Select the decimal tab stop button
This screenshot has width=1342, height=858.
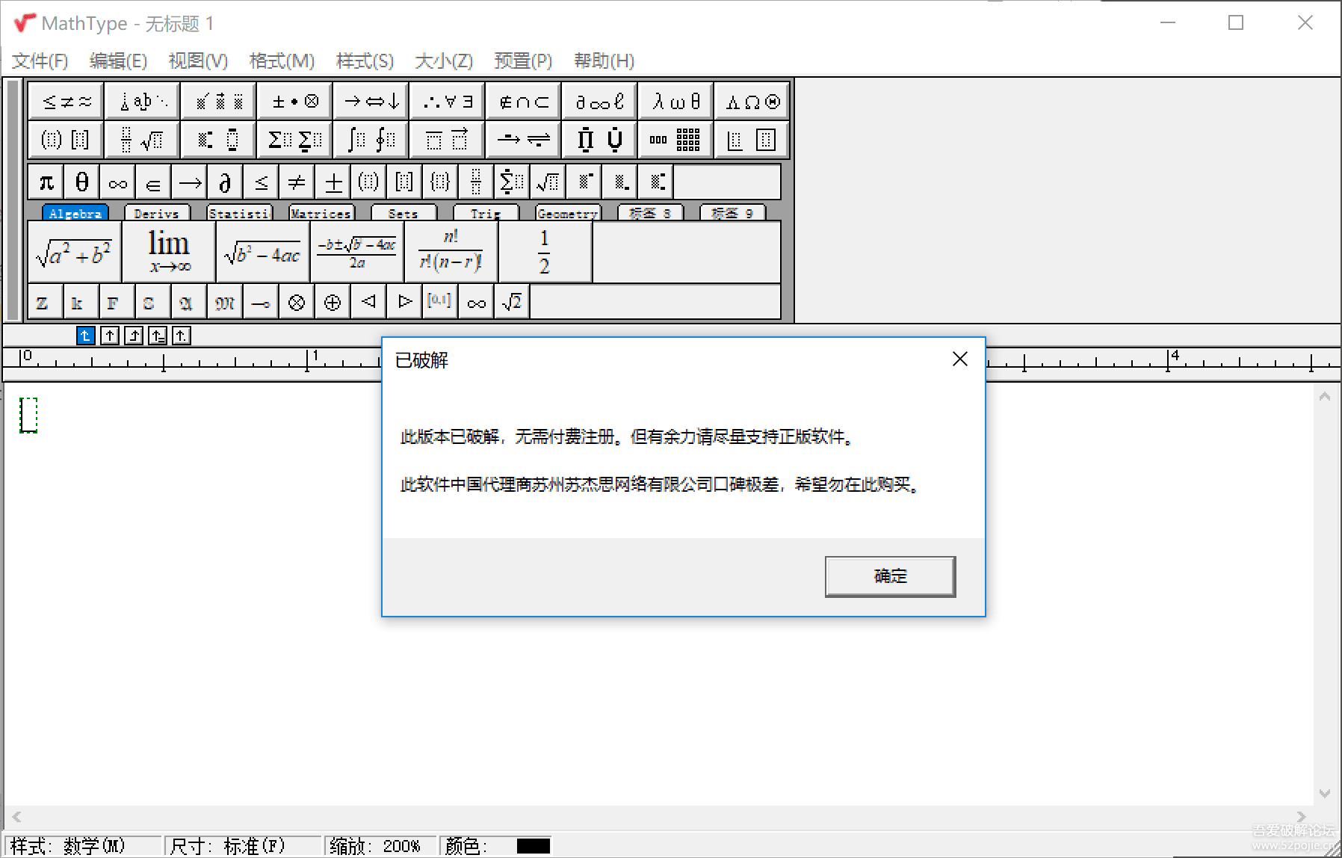pos(182,336)
